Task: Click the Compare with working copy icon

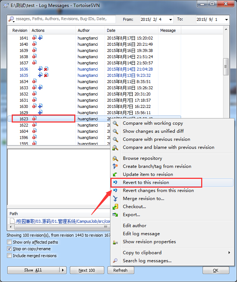Action: [x=115, y=124]
